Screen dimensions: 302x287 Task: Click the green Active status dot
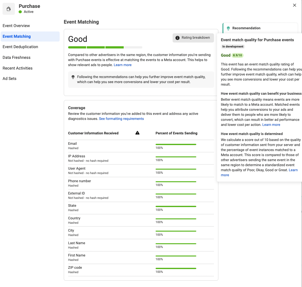(x=20, y=12)
